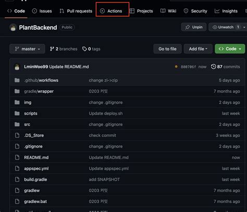
Task: Open the src folder
Action: click(x=27, y=124)
